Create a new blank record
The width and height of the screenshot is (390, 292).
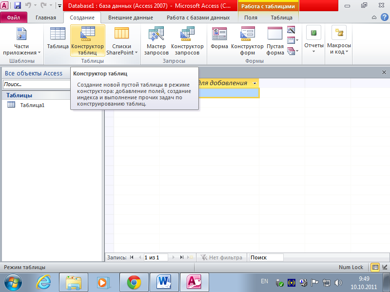(x=190, y=257)
